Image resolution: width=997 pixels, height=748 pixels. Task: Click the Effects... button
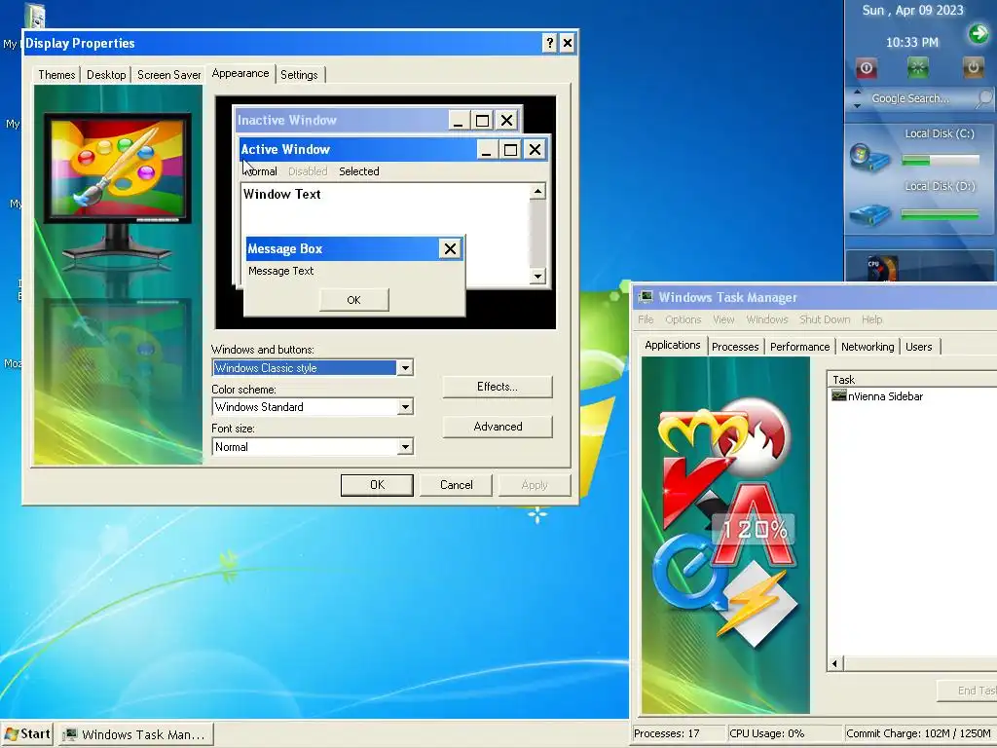498,387
